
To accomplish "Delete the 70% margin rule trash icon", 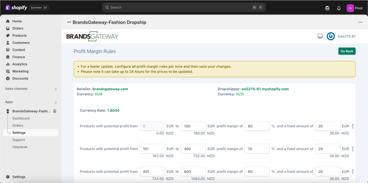I will pyautogui.click(x=353, y=149).
